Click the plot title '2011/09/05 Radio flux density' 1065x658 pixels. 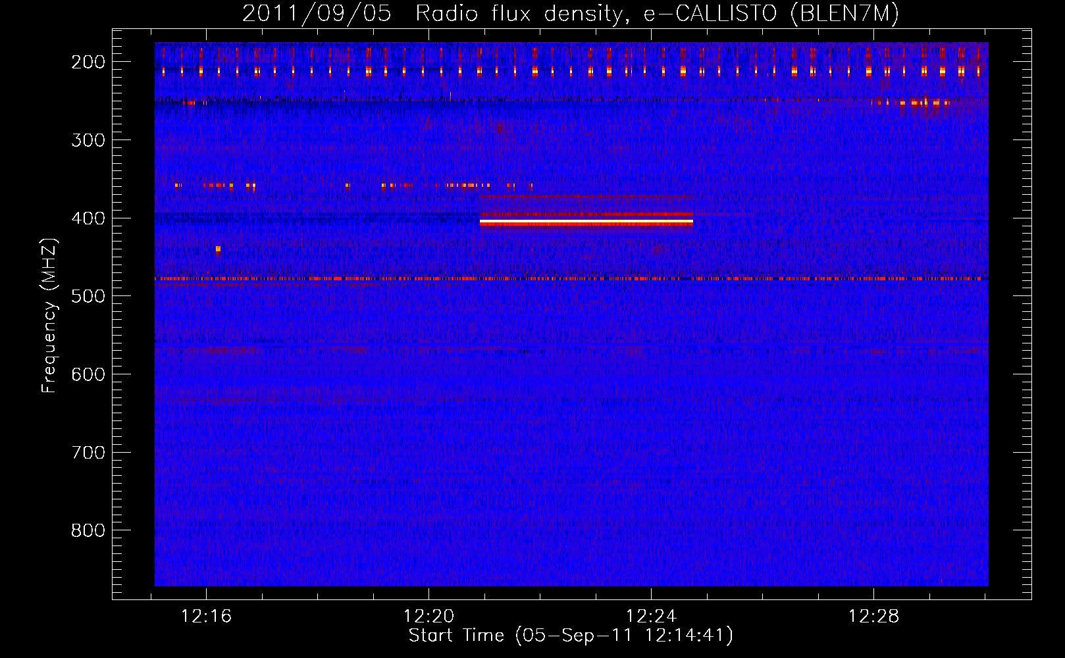coord(433,14)
